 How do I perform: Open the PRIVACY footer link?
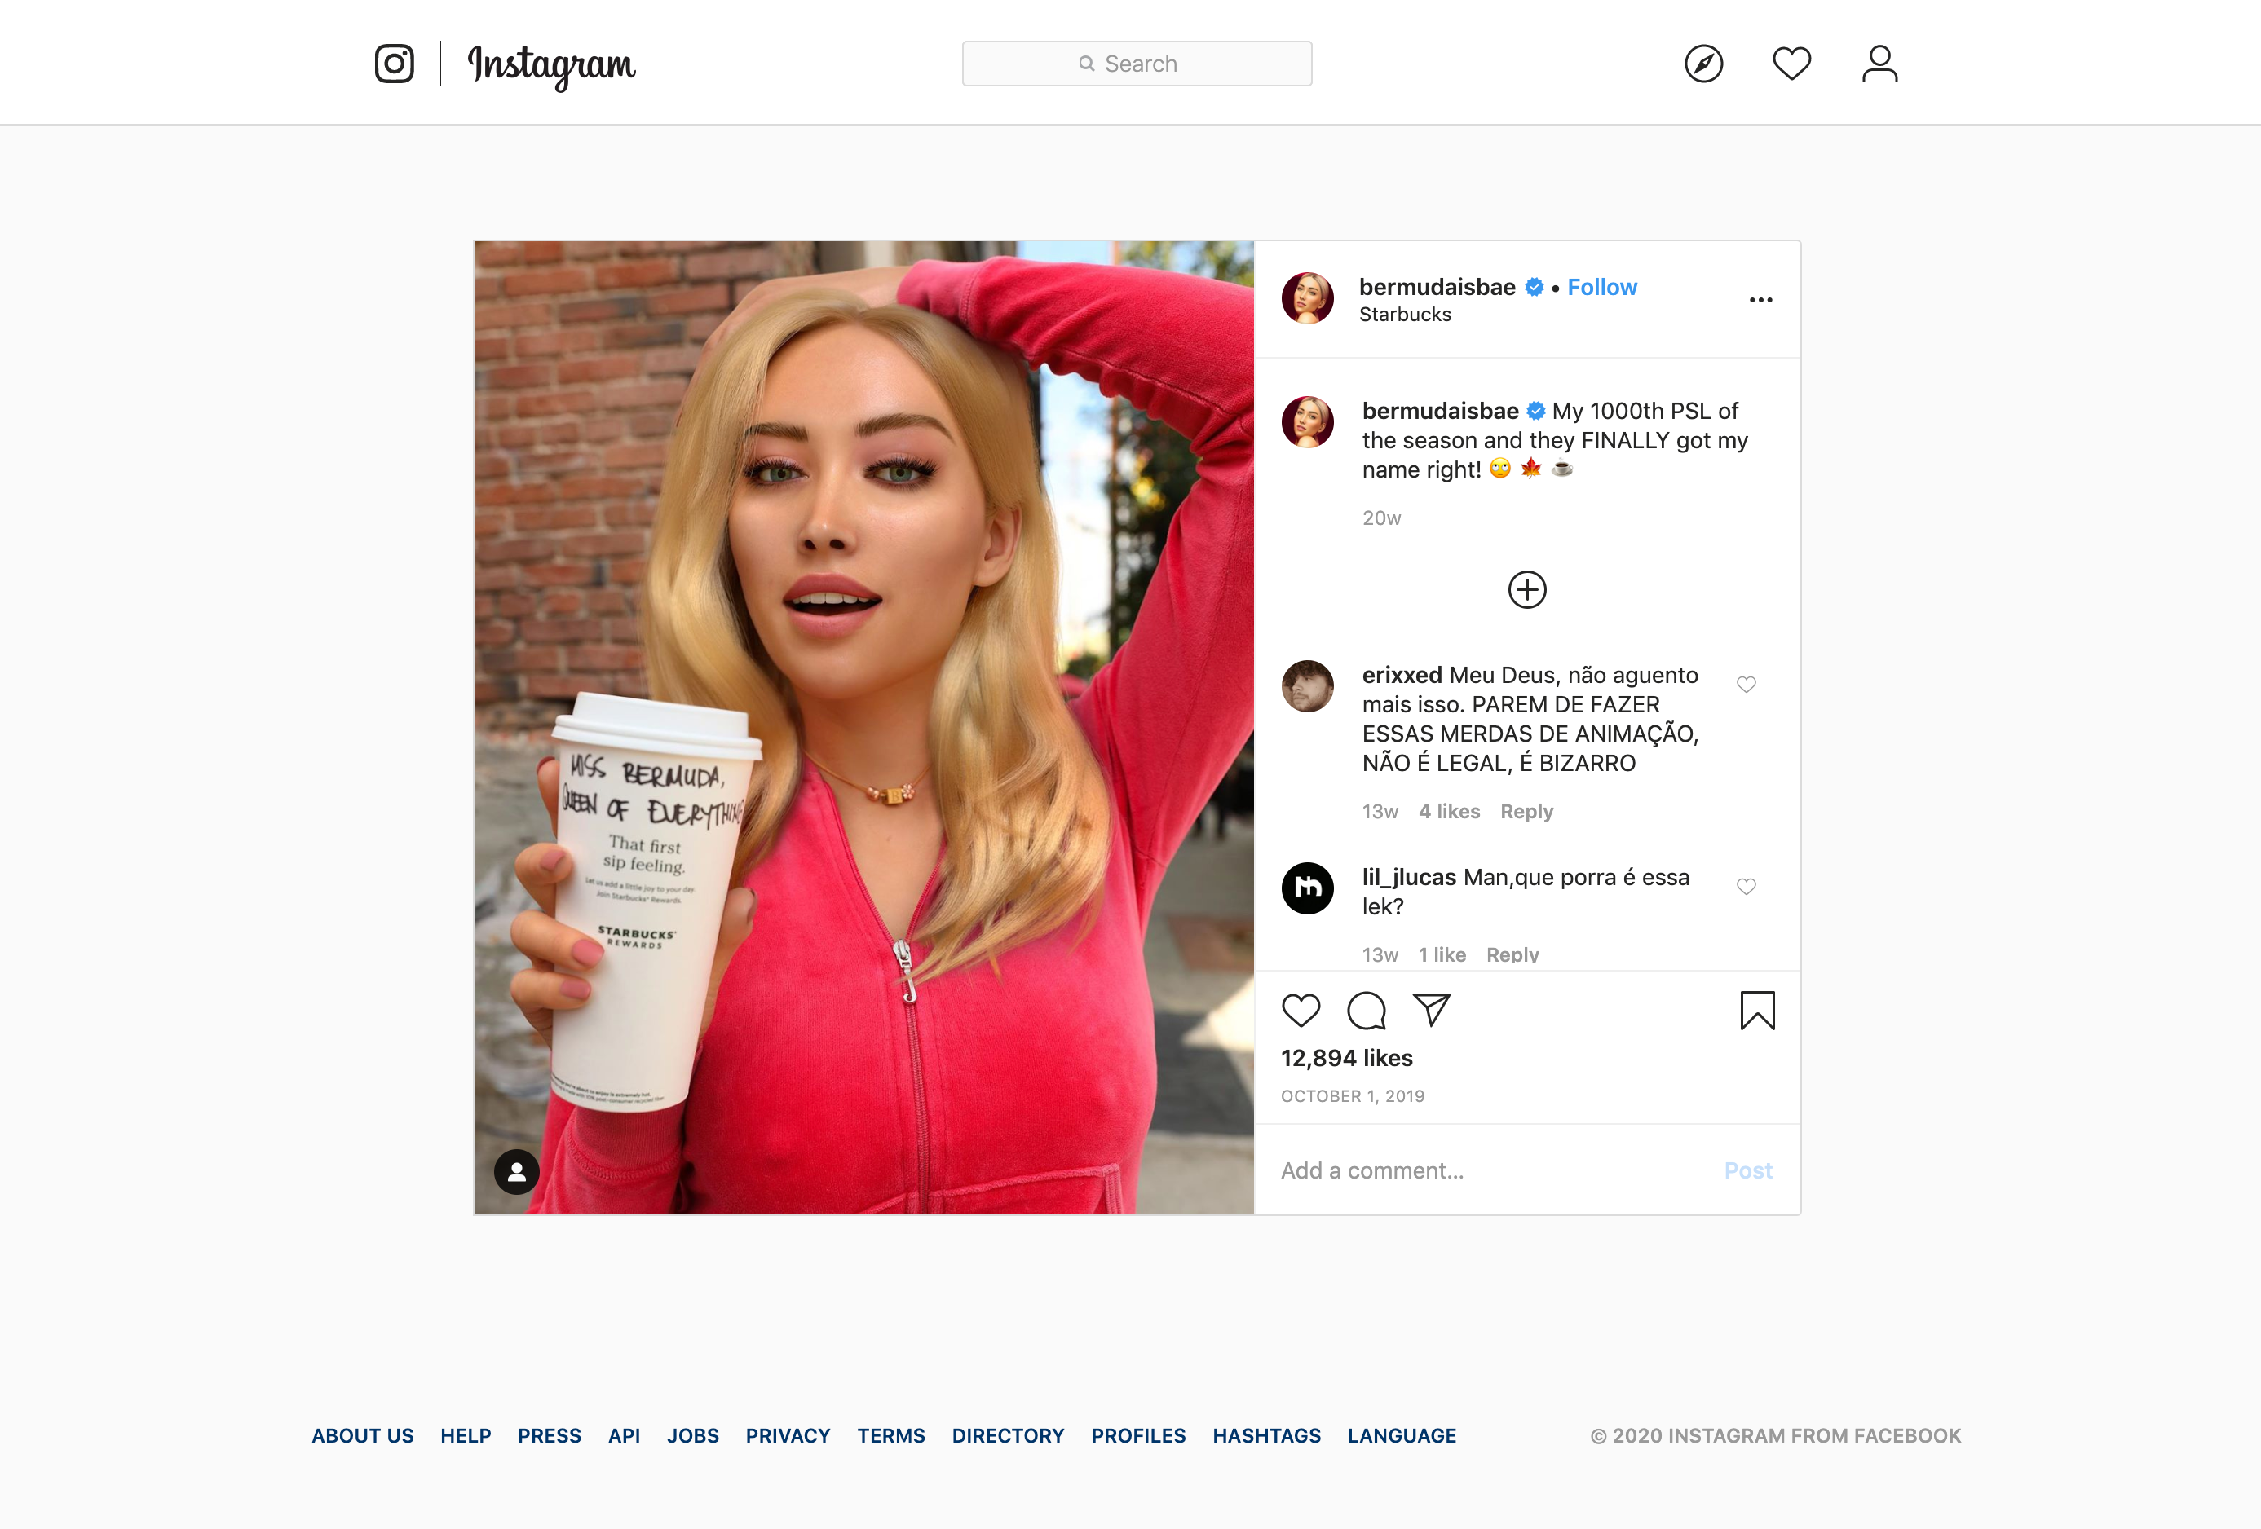[x=788, y=1435]
